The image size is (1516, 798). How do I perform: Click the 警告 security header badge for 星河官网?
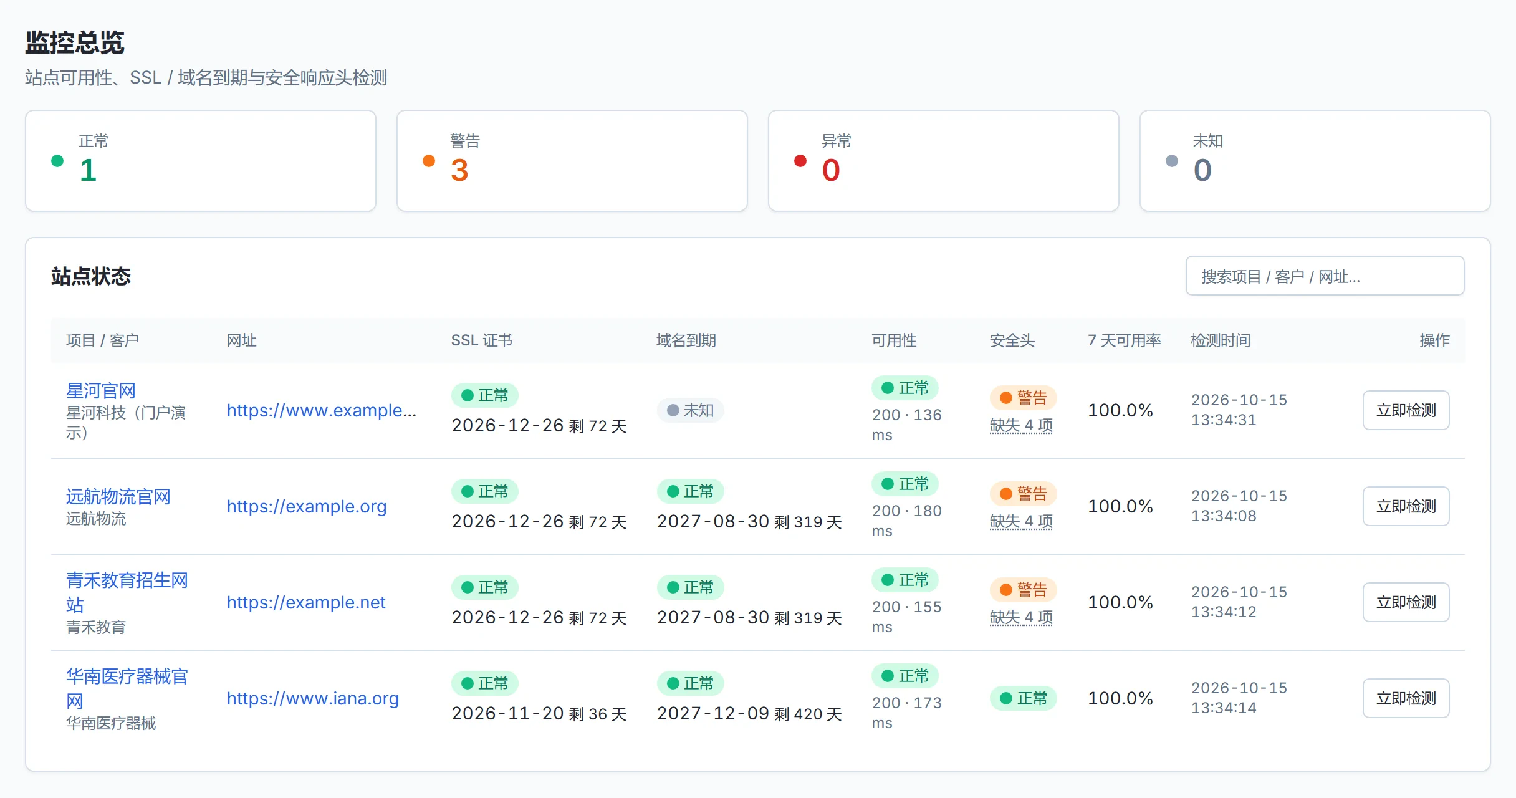[1023, 398]
